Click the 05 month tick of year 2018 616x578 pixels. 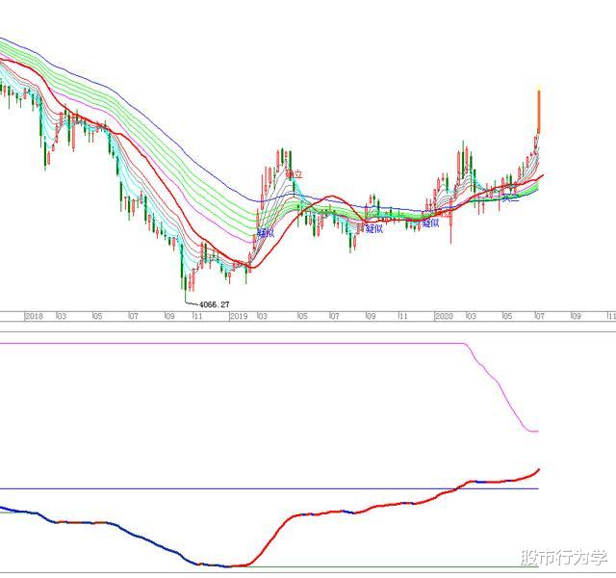click(97, 316)
